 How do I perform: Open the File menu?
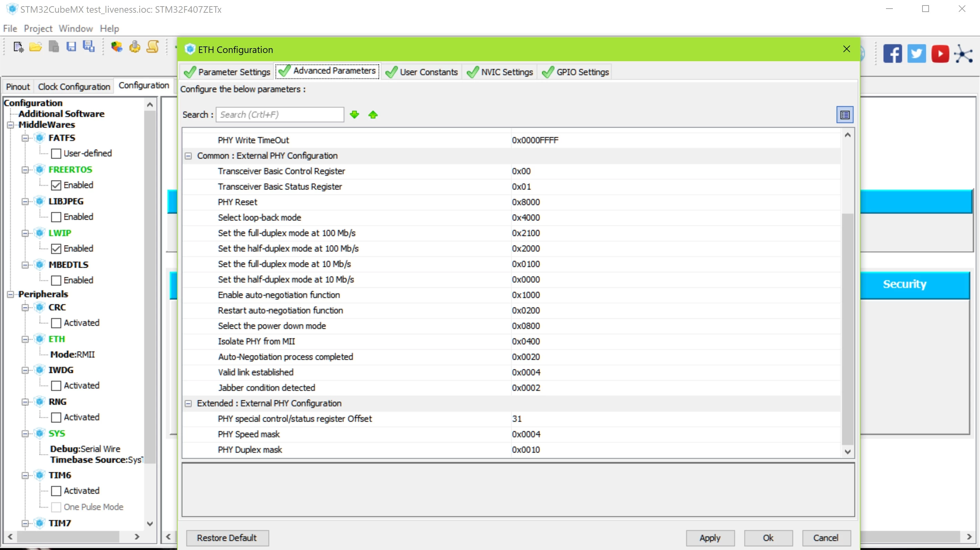tap(10, 29)
